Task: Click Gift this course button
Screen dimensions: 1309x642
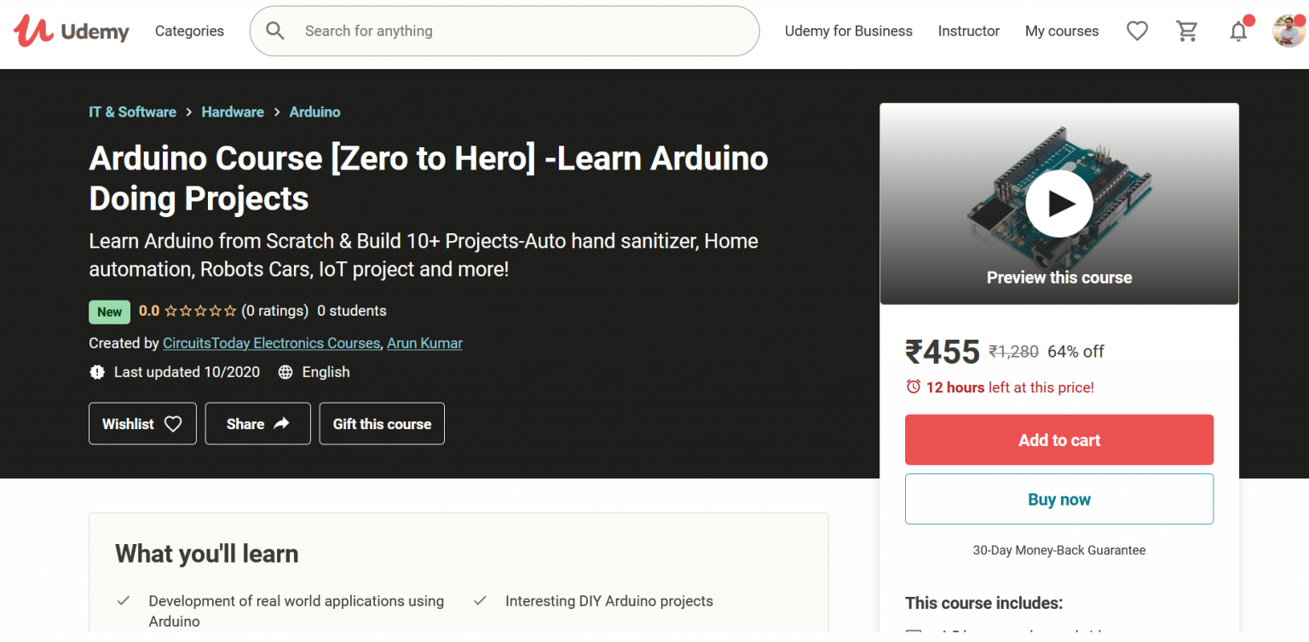Action: pyautogui.click(x=382, y=423)
